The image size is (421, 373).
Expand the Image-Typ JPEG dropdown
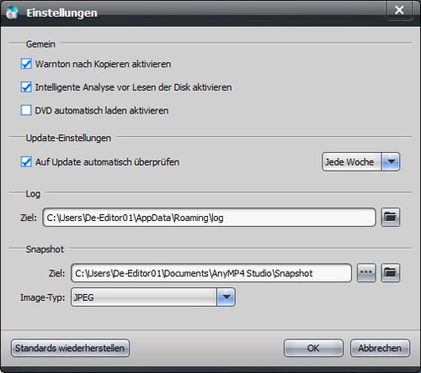(x=153, y=297)
